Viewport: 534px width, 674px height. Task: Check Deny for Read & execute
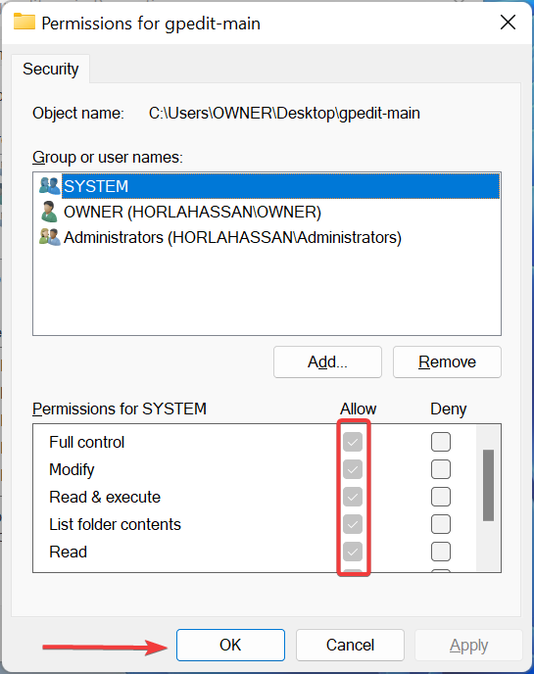click(x=441, y=497)
